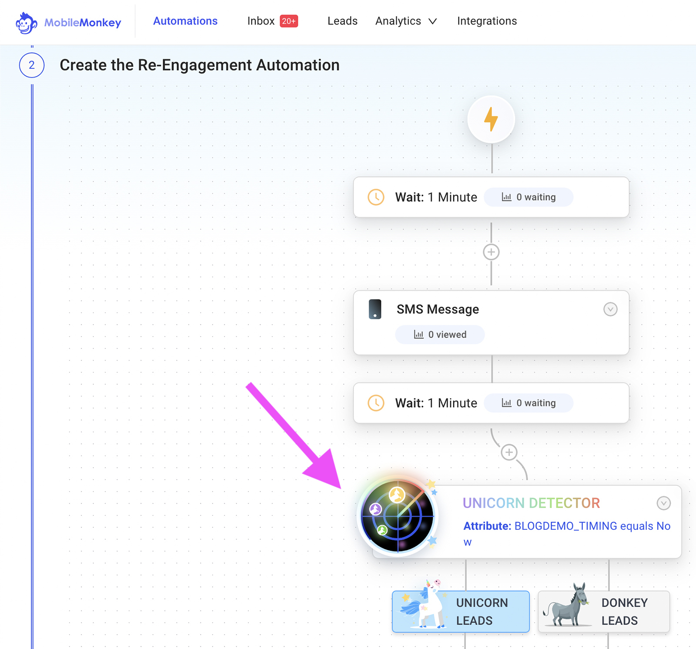
Task: Select the second Wait: 1 Minute step
Action: 491,403
